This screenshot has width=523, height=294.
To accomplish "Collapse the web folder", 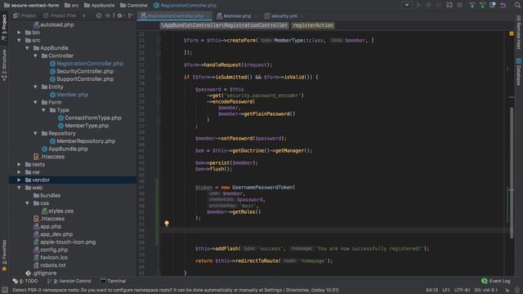I will coord(19,188).
